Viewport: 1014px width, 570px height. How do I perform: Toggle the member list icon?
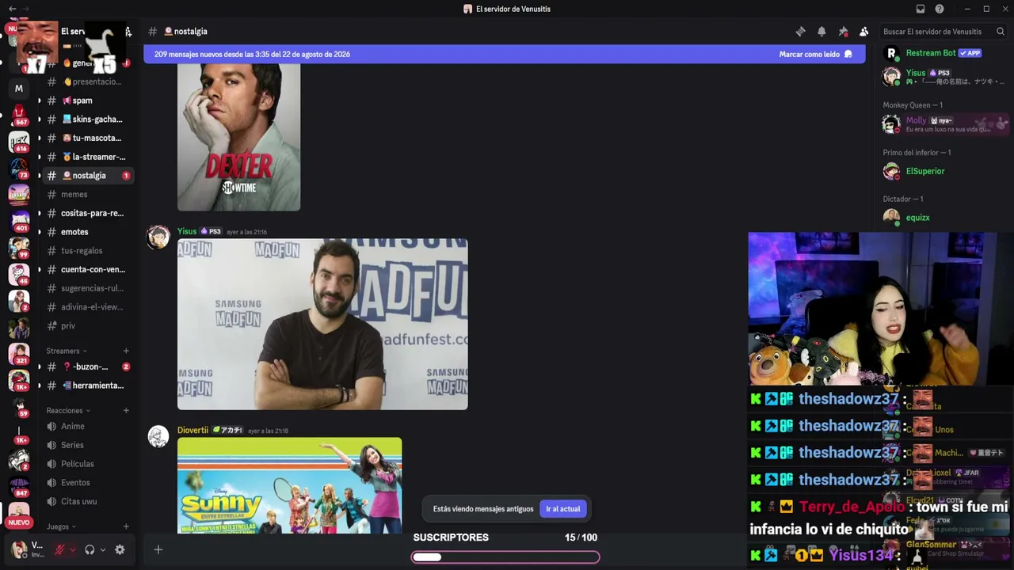click(x=864, y=32)
